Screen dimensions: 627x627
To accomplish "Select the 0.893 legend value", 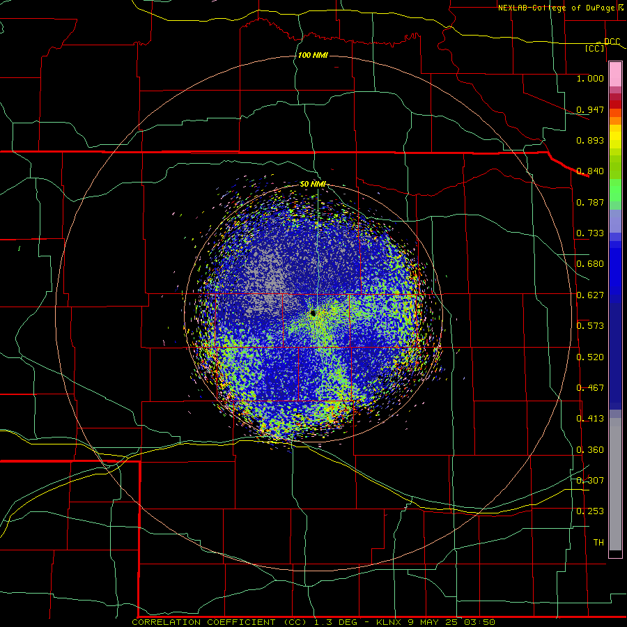I will (590, 140).
